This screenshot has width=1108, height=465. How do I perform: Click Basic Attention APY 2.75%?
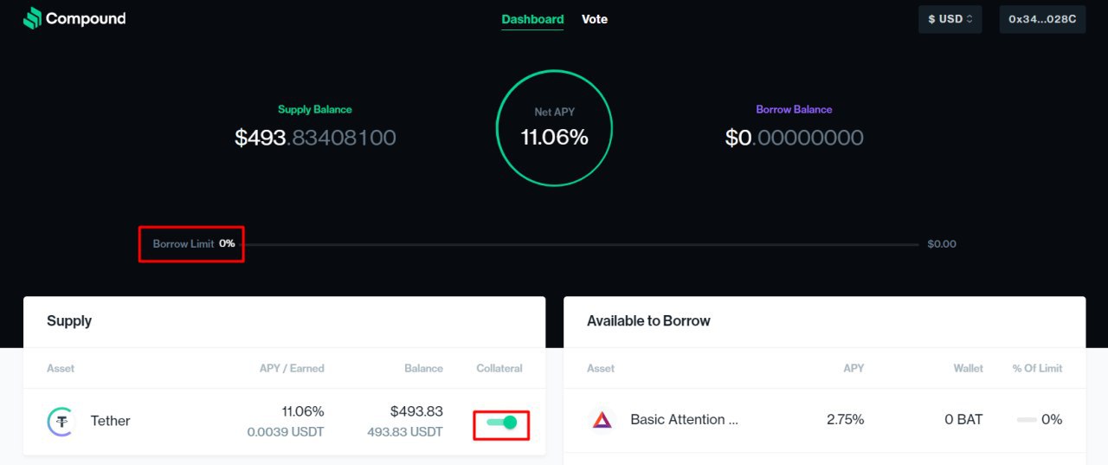tap(846, 420)
